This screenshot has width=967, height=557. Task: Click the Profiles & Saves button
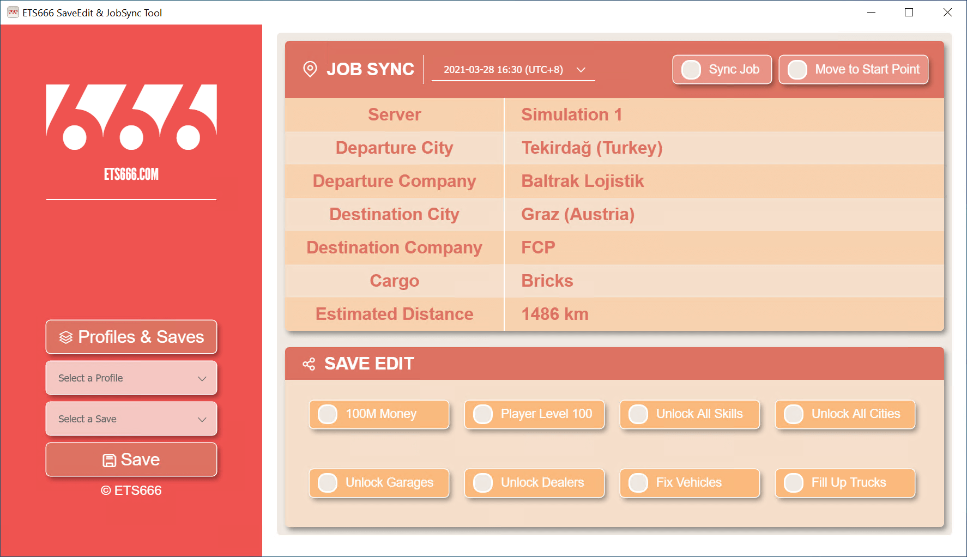click(x=131, y=337)
